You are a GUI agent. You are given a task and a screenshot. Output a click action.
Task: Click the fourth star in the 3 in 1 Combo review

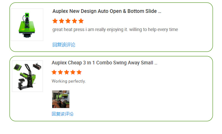pos(73,72)
